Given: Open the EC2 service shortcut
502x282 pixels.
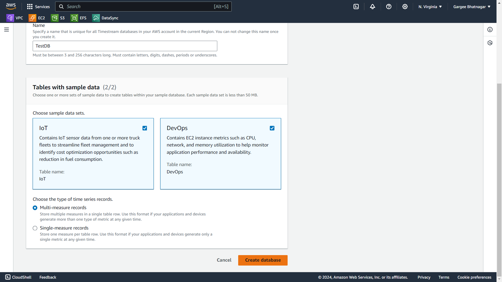Looking at the screenshot, I should coord(37,18).
